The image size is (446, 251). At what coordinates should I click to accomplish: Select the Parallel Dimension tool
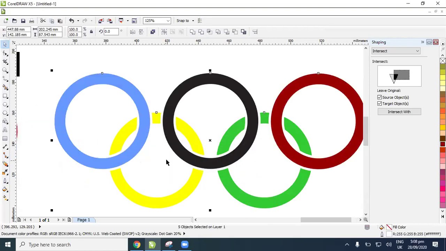(x=5, y=147)
